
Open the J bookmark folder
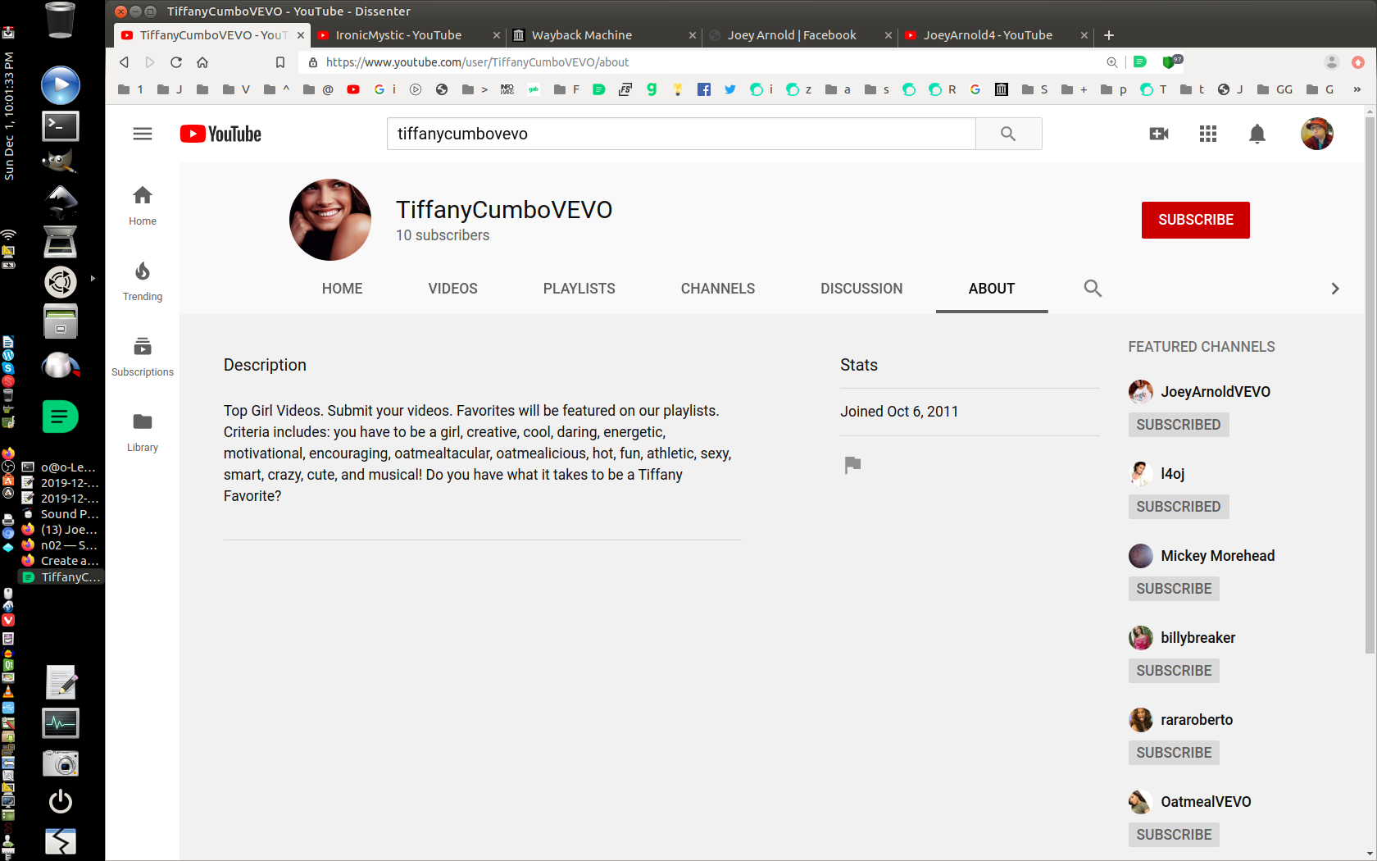170,89
